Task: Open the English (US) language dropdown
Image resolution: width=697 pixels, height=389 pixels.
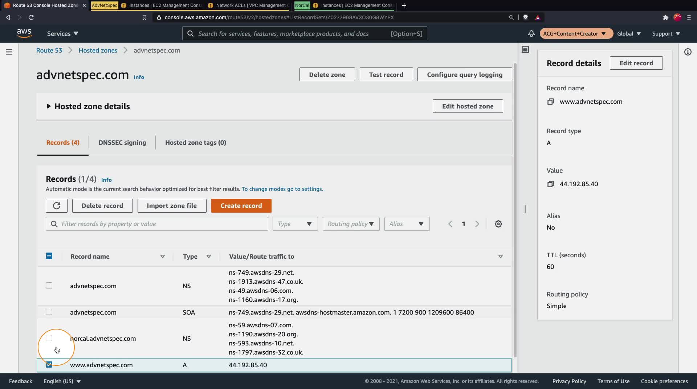Action: 62,381
